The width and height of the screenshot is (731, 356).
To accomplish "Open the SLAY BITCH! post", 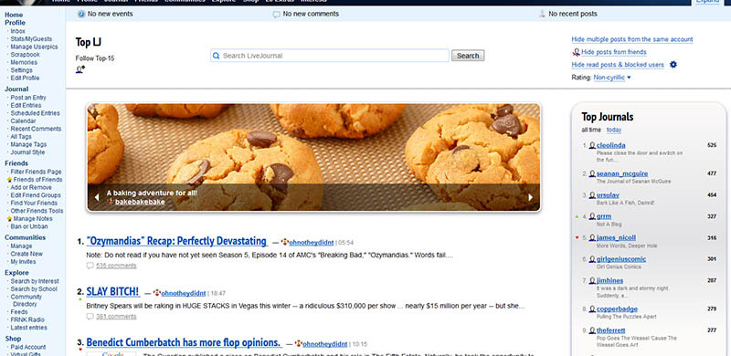I will [x=112, y=292].
